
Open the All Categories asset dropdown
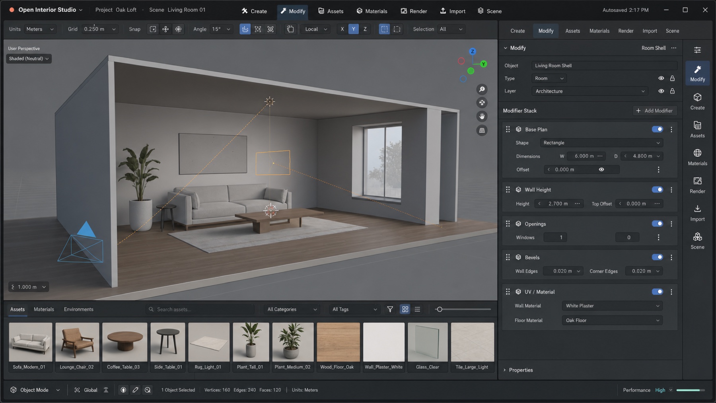pos(292,309)
